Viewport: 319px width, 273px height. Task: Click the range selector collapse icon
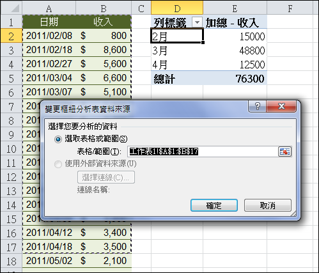click(x=284, y=152)
